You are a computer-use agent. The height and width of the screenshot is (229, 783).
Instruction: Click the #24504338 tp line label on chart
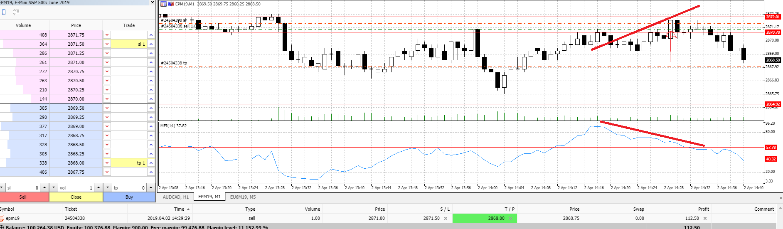pos(174,63)
